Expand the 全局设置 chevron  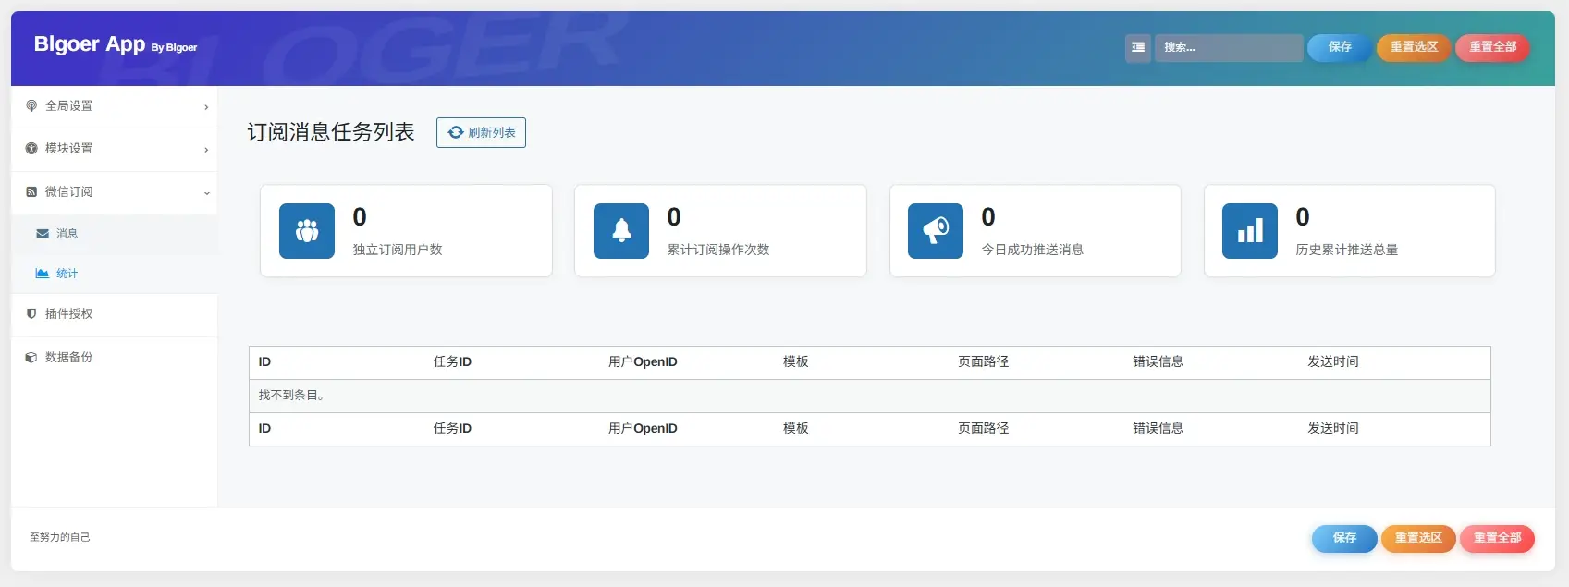(x=206, y=107)
